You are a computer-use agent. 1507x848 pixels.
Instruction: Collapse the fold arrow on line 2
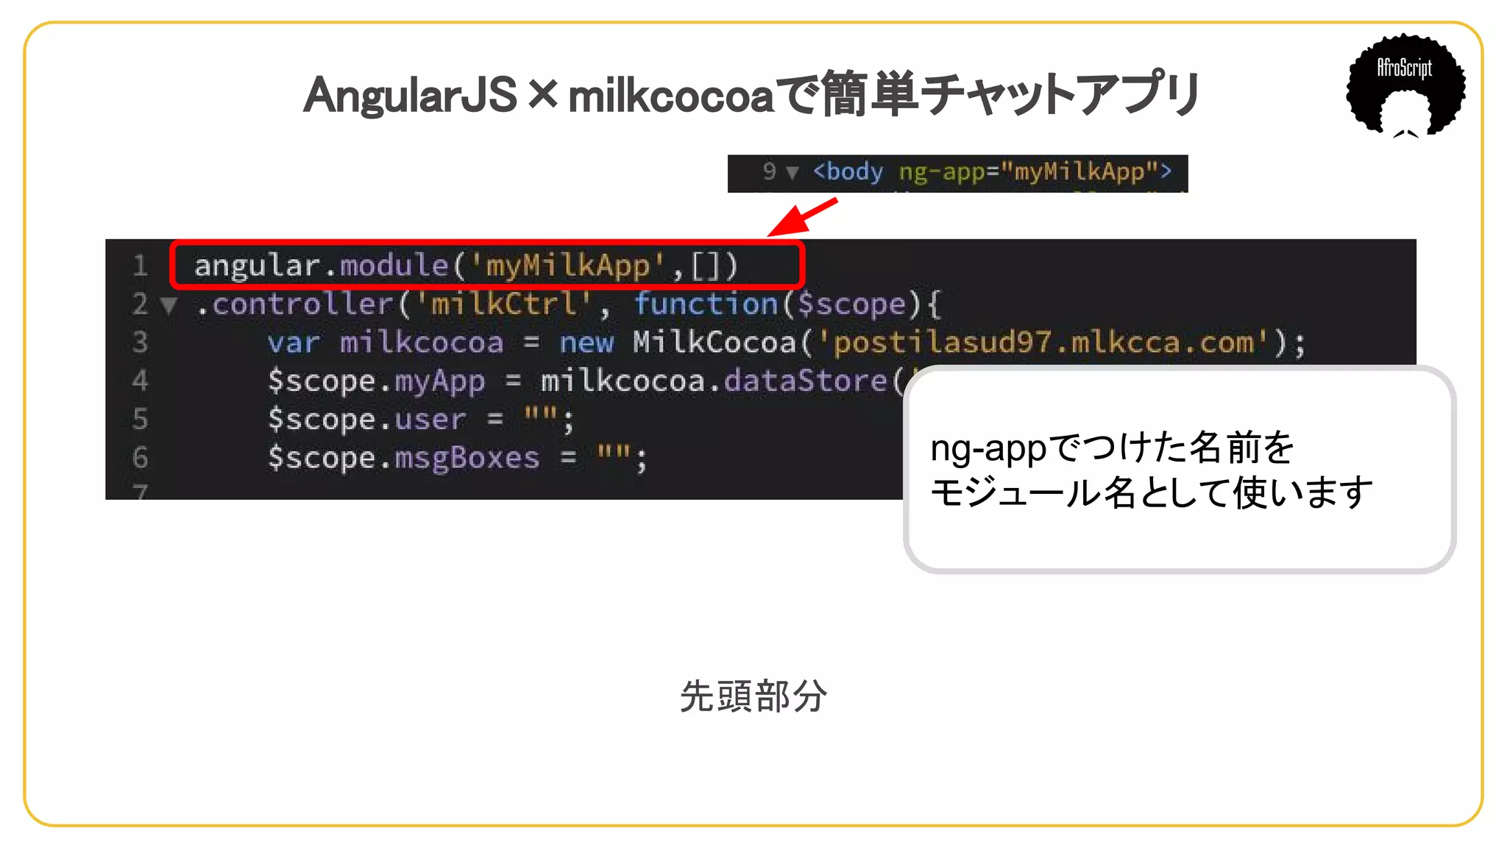click(x=169, y=305)
